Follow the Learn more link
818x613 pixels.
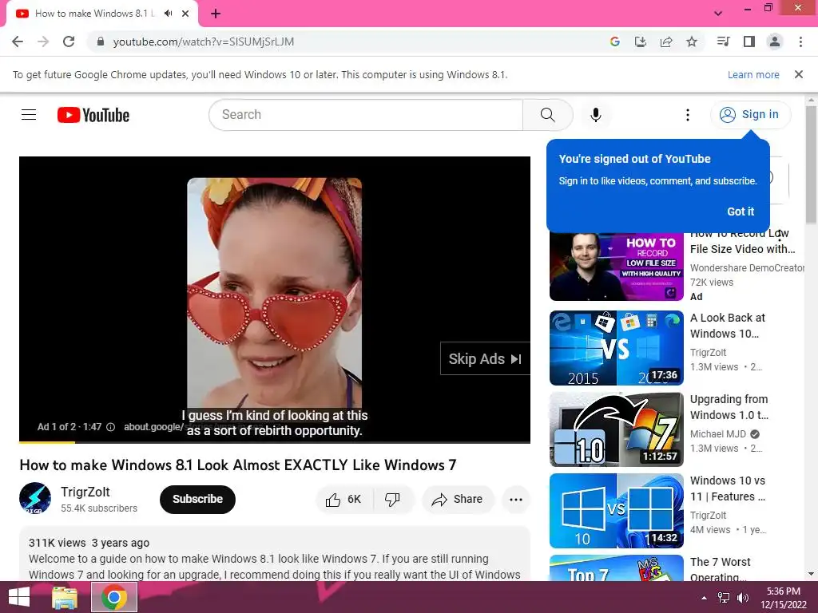pyautogui.click(x=753, y=74)
